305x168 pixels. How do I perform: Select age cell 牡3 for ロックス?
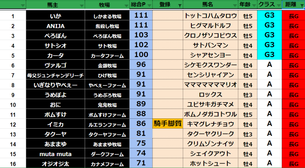[x=248, y=95]
